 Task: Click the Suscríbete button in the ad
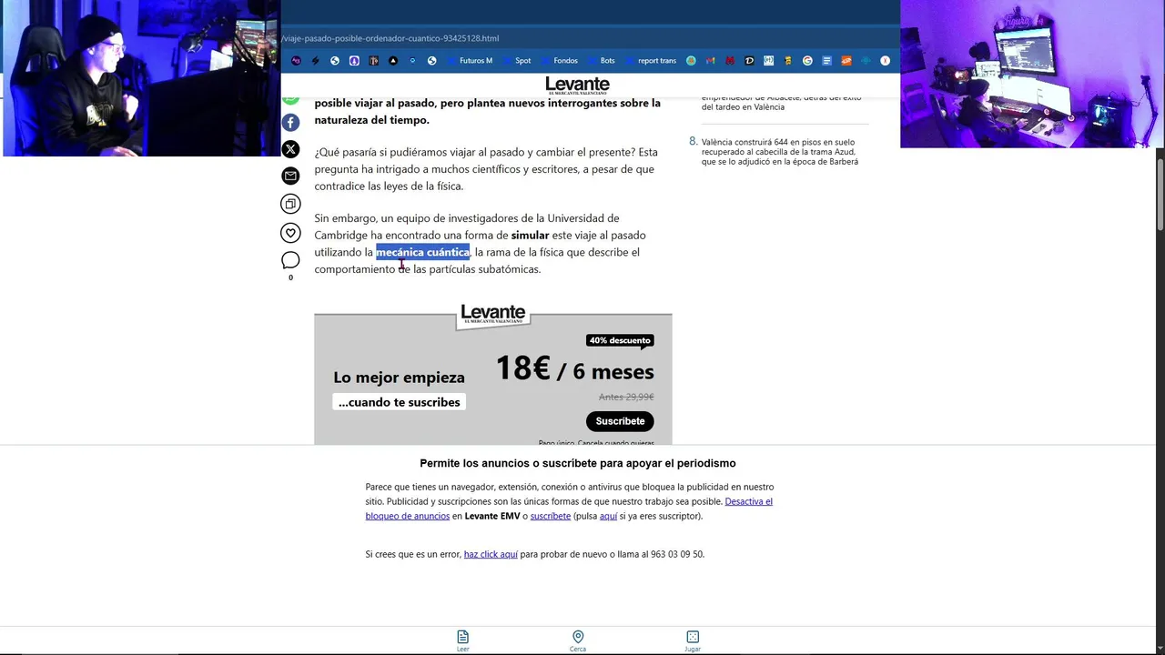[x=620, y=421]
